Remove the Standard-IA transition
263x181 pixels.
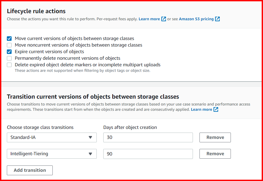pyautogui.click(x=215, y=137)
